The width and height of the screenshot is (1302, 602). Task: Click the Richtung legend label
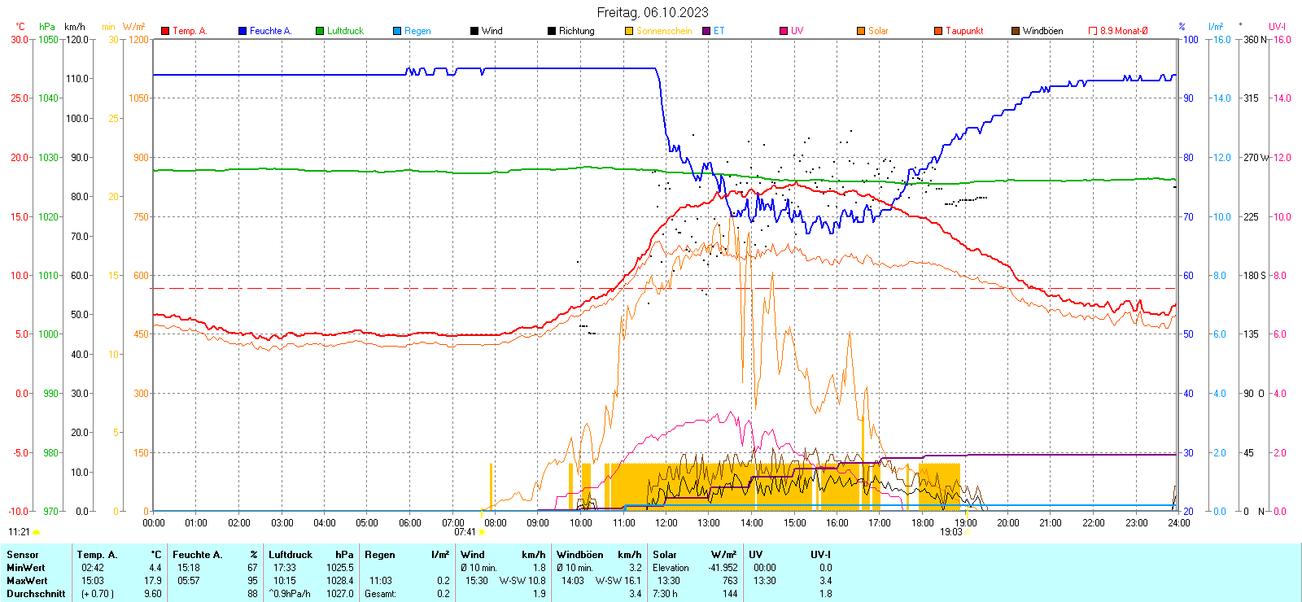[576, 31]
